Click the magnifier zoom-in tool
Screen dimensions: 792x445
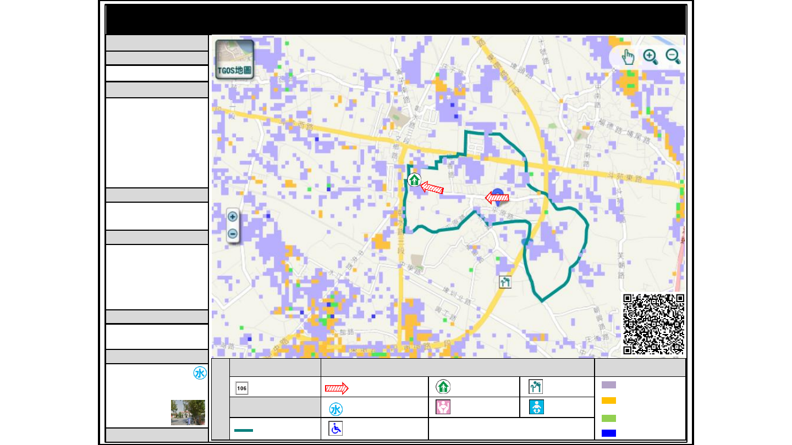click(651, 57)
